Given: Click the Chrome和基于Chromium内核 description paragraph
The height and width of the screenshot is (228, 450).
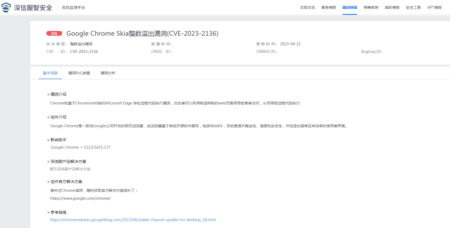Looking at the screenshot, I should pyautogui.click(x=175, y=103).
